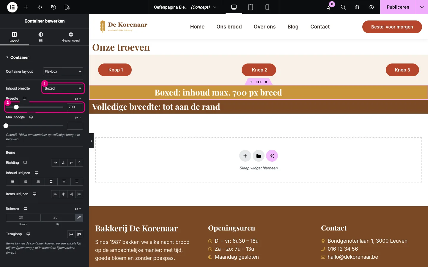This screenshot has height=267, width=428.
Task: Open the Oefenpagina document title dropdown
Action: tap(185, 7)
